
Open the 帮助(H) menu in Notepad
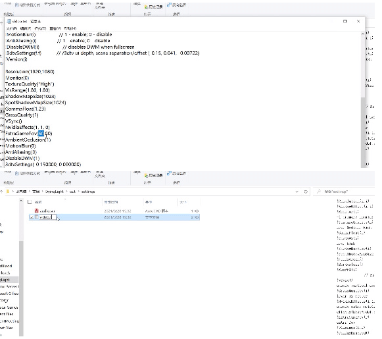coord(70,28)
